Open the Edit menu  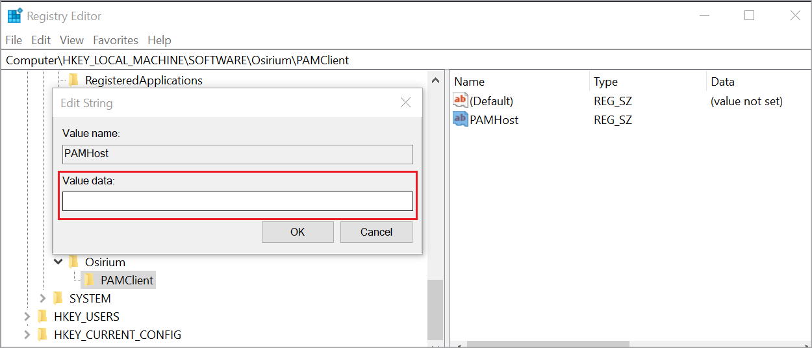pos(41,40)
